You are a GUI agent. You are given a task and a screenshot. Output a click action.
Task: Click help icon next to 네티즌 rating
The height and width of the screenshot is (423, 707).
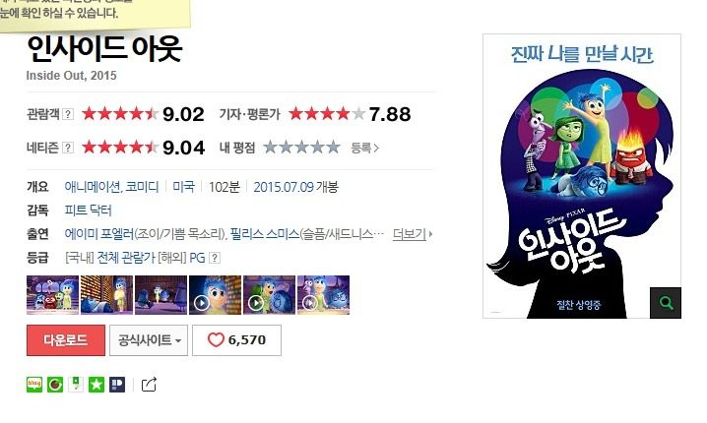pos(68,148)
